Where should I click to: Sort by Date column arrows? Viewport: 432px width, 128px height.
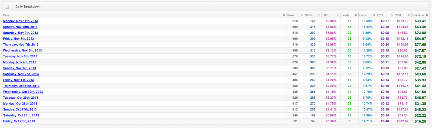tap(284, 15)
